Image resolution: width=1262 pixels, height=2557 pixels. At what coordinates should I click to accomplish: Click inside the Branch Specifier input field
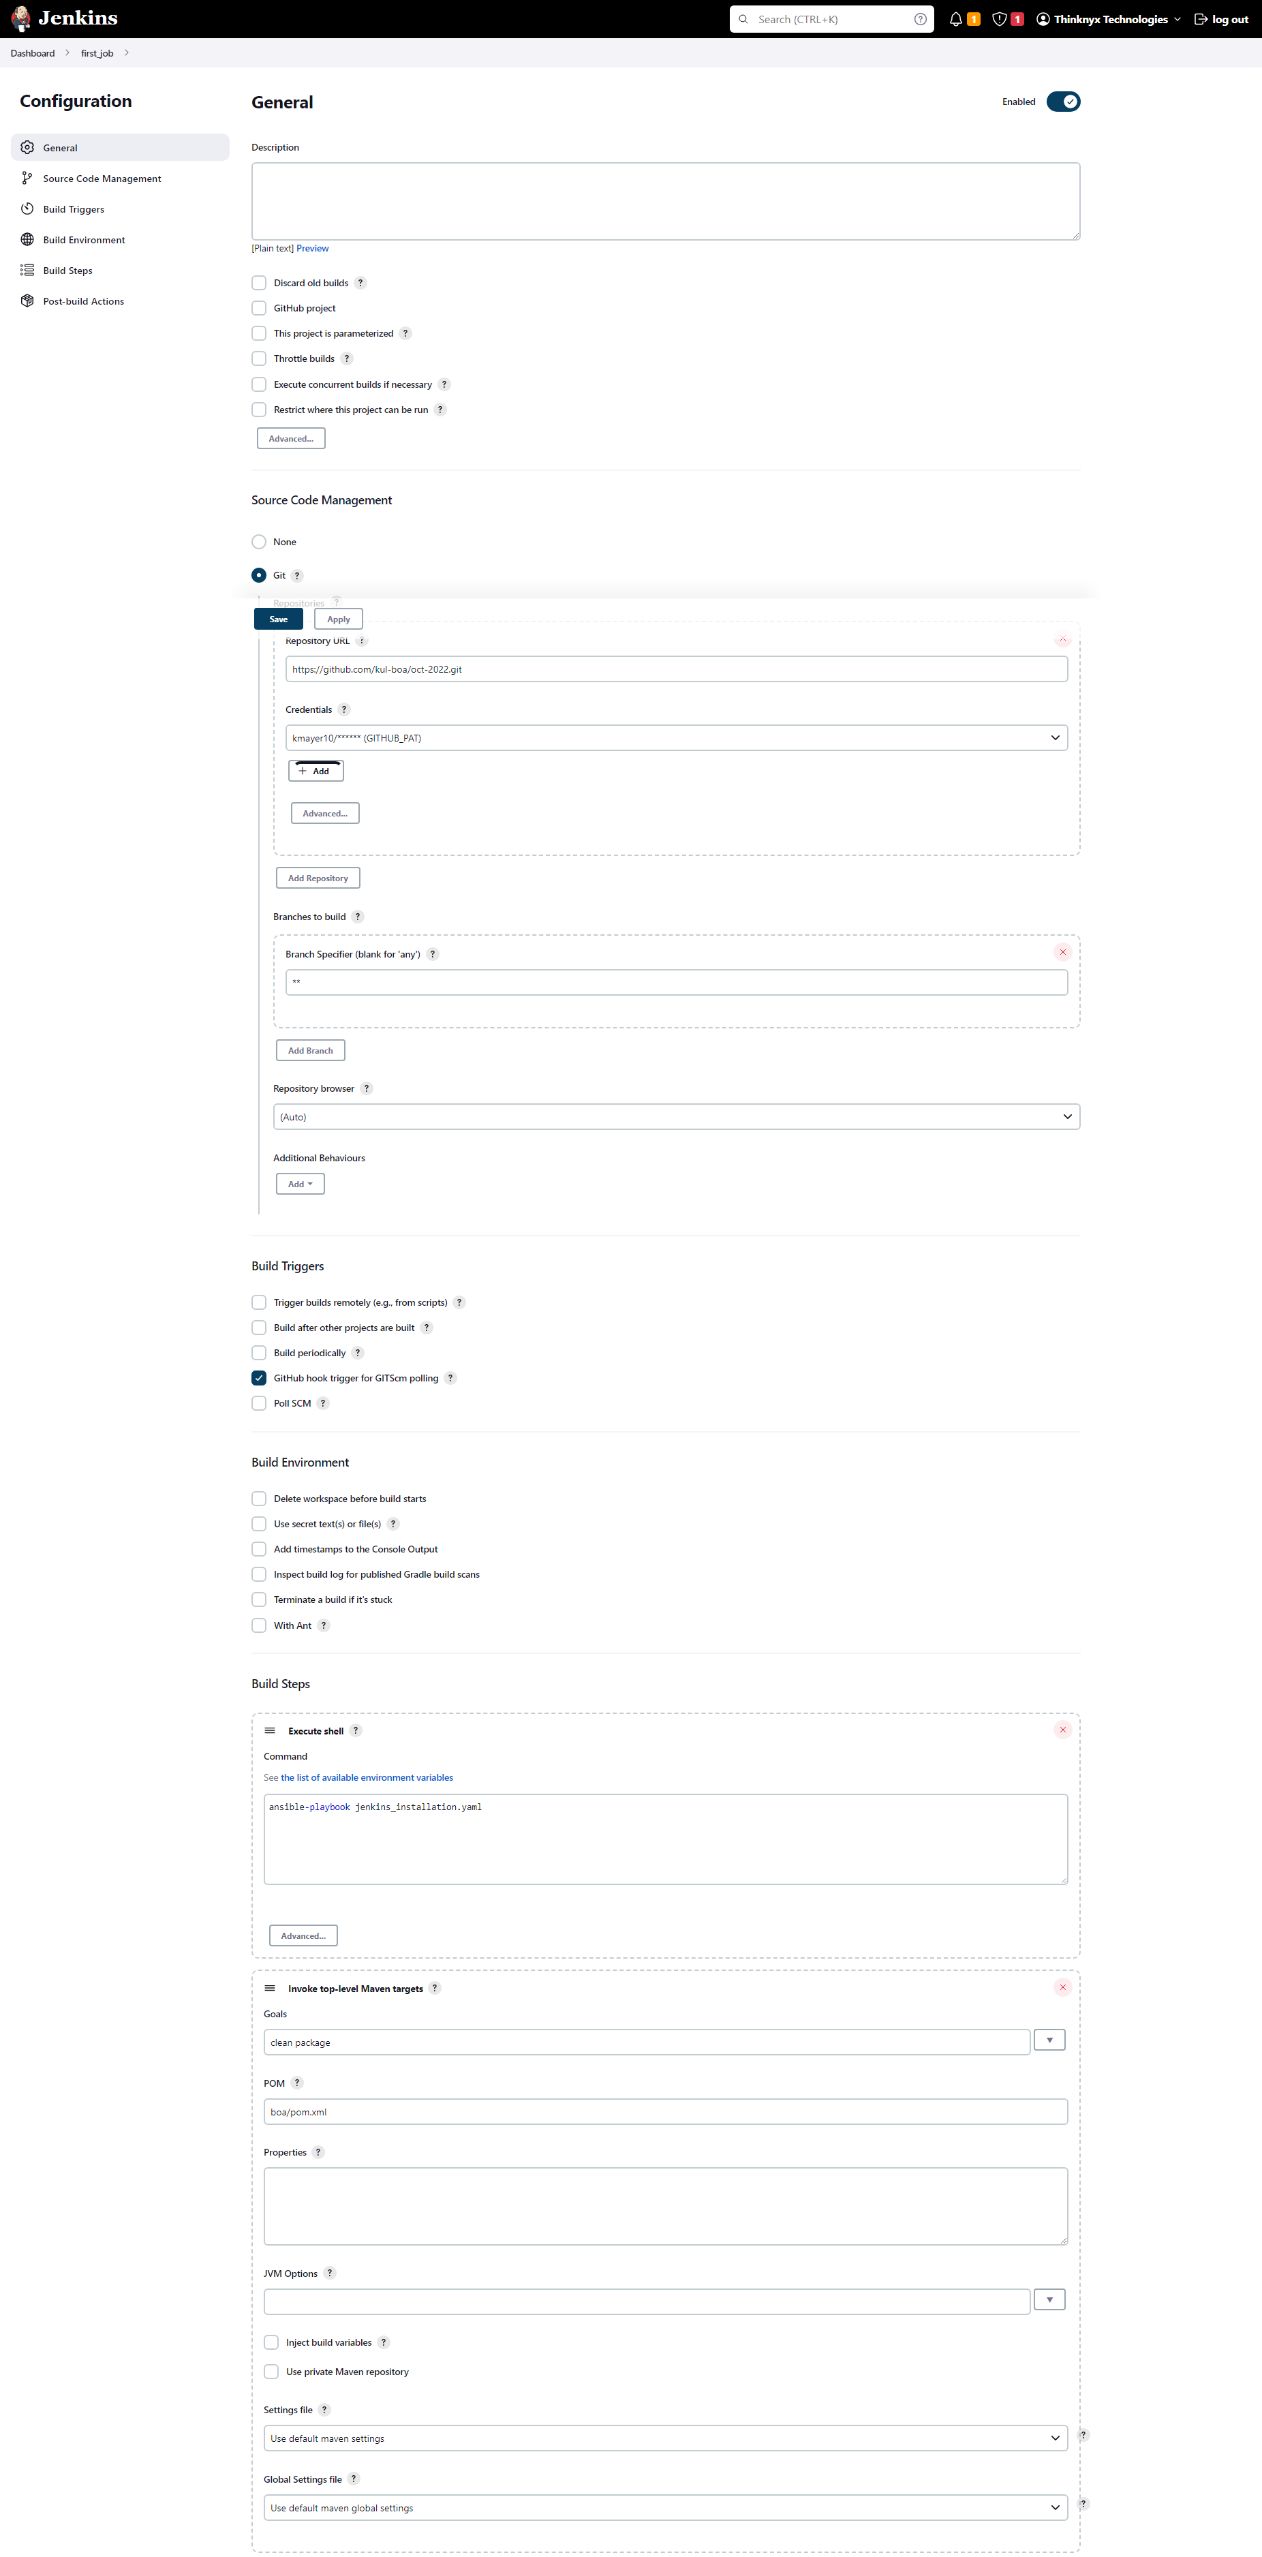click(676, 981)
